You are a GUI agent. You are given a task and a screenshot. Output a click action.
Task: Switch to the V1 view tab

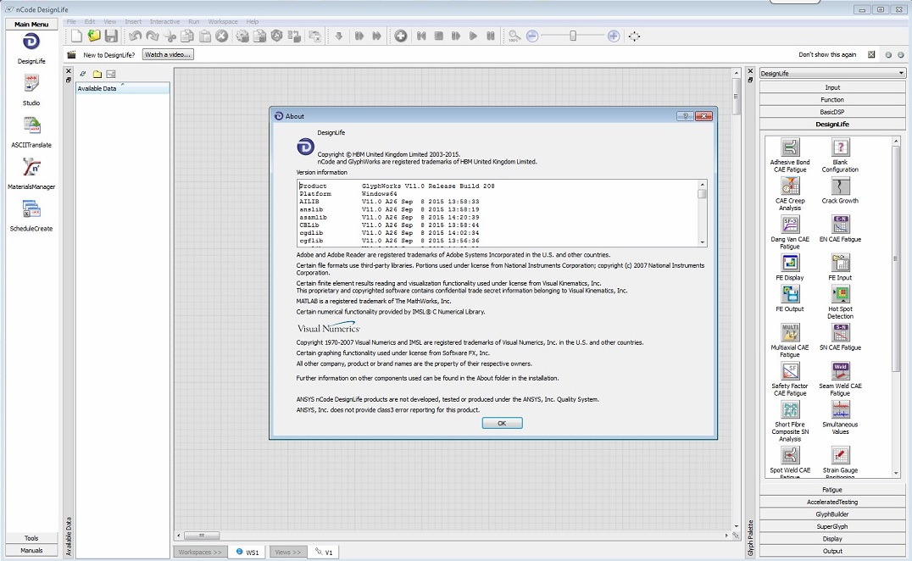(324, 552)
